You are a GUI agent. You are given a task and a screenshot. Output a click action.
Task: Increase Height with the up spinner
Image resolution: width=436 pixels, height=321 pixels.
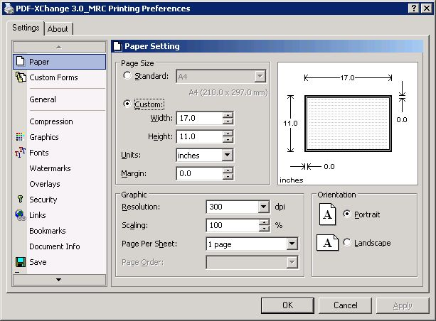pos(228,134)
